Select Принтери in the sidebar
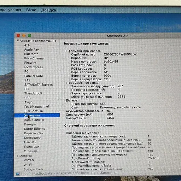This screenshot has width=181, height=181. [x=31, y=147]
